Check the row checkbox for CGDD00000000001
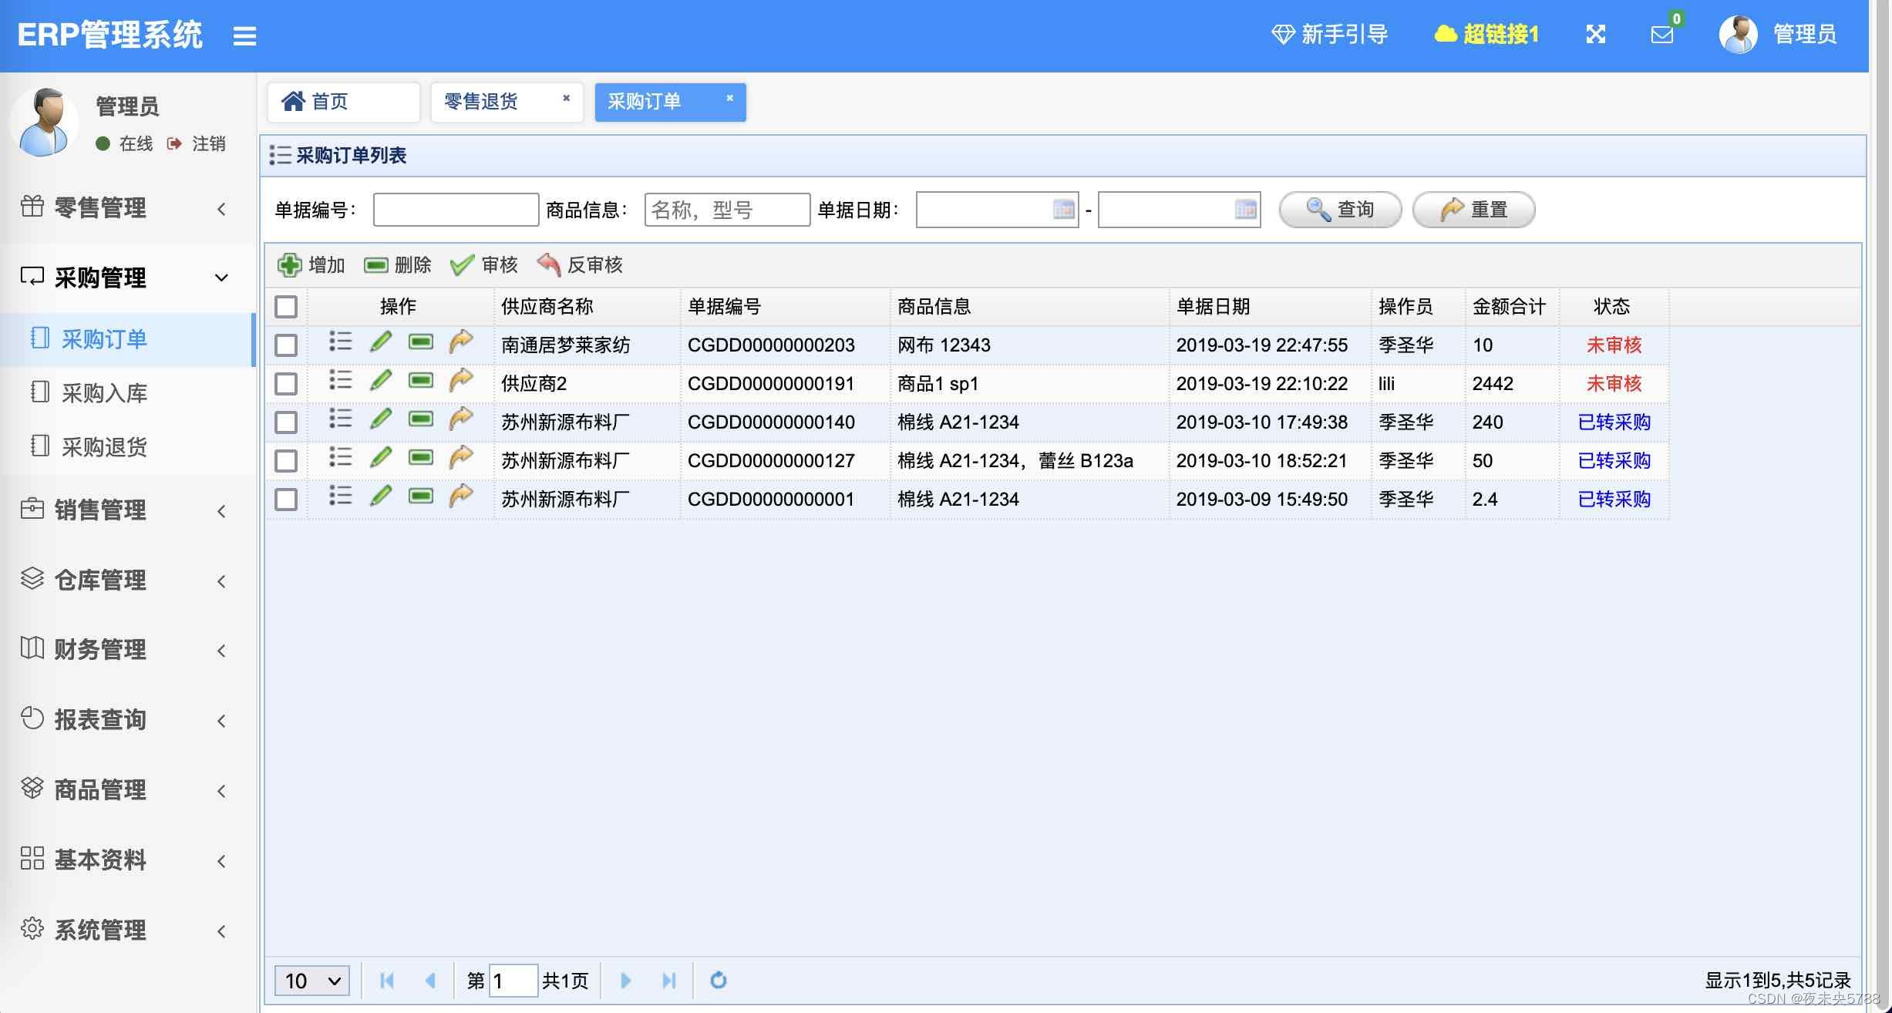 tap(285, 499)
